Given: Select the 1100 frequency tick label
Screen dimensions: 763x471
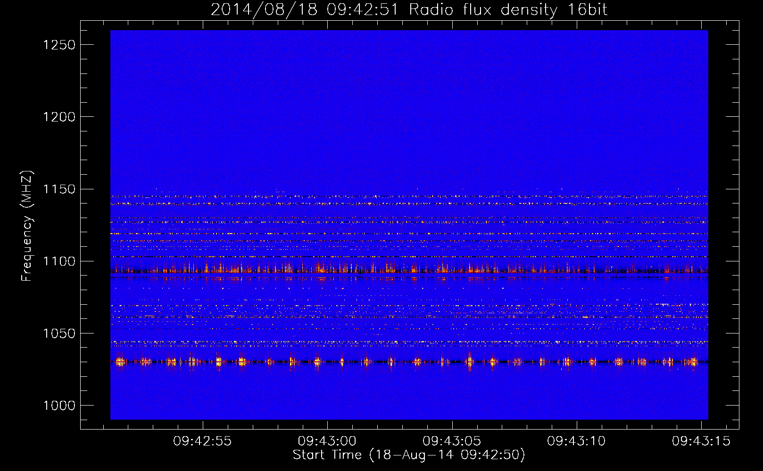Looking at the screenshot, I should click(x=59, y=261).
